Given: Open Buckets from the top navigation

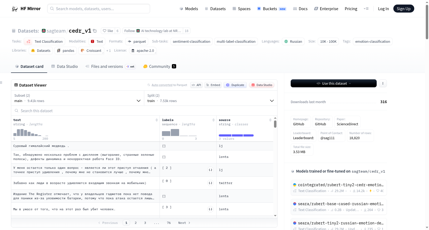Looking at the screenshot, I should 272,9.
